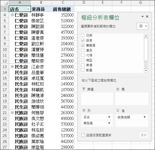155x150 pixels.
Task: Select cell with 張姿惠
Action: pos(41,136)
